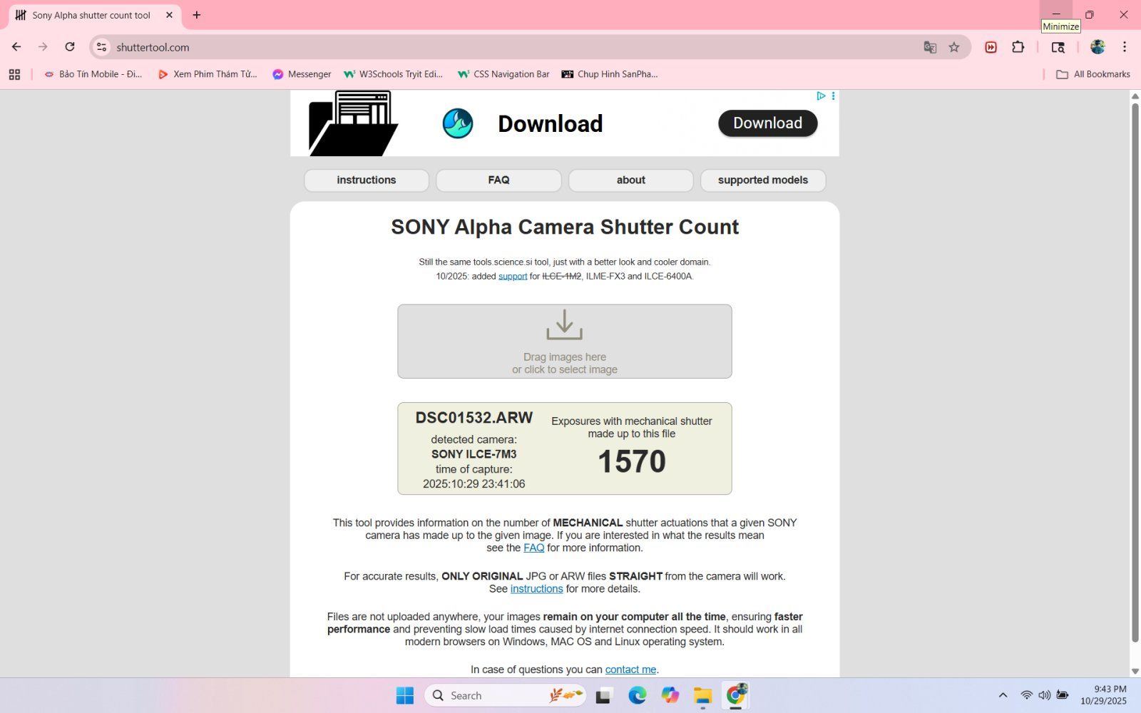Viewport: 1141px width, 713px height.
Task: Open the Messenger bookmark
Action: 302,74
